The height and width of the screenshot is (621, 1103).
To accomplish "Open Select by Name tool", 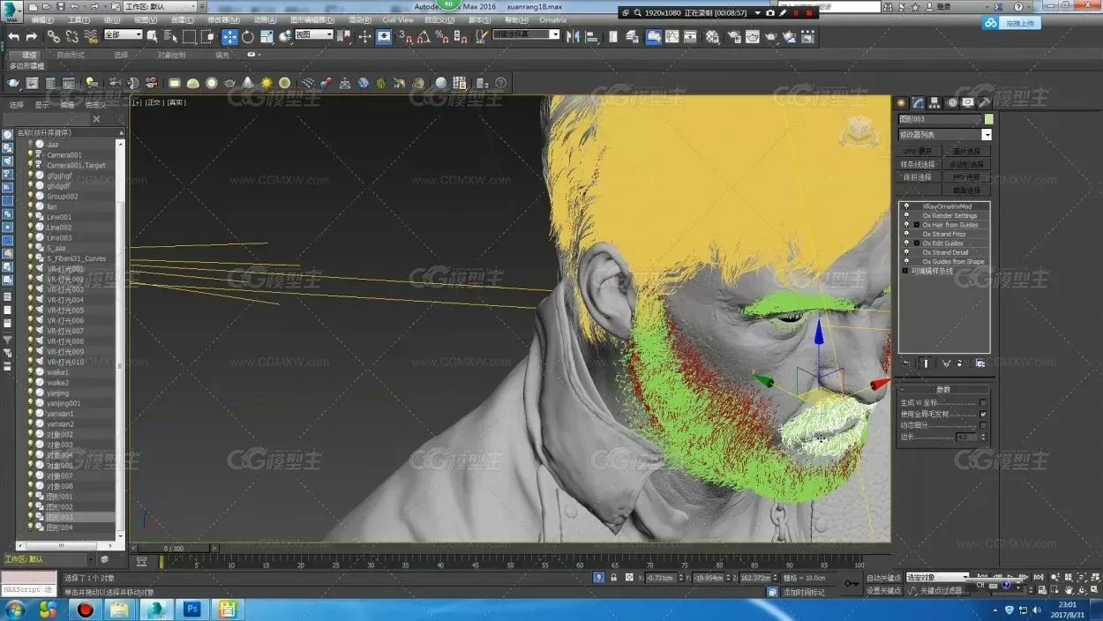I will tap(170, 36).
